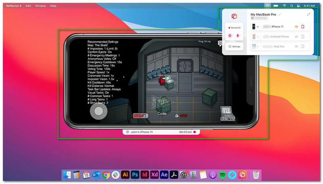Tap the Customize laptop icon in game

227,114
